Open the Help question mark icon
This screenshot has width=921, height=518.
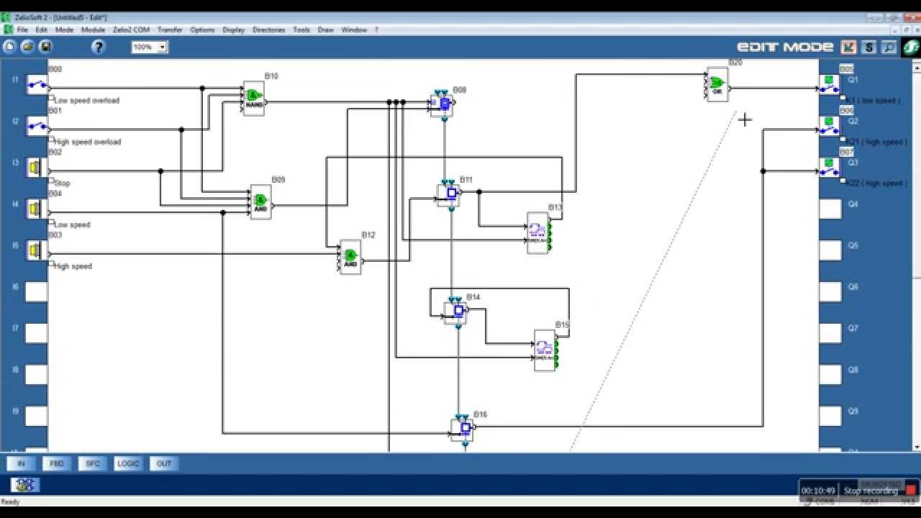click(99, 47)
